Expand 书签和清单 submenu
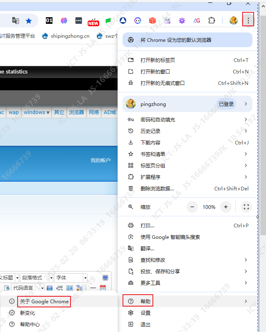Viewport: 266px width, 332px height. coord(187,154)
